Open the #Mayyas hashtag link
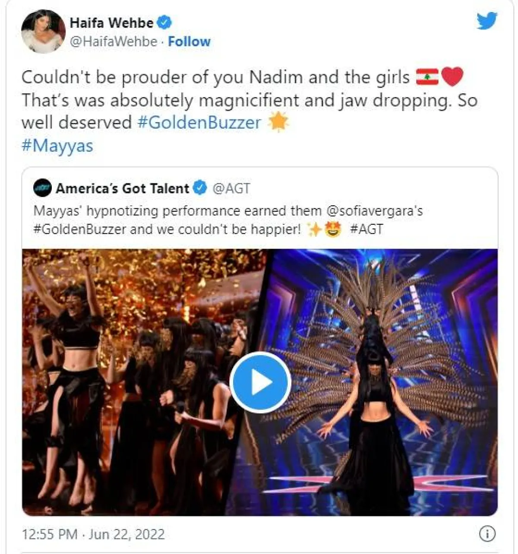The height and width of the screenshot is (554, 518). coord(57,145)
